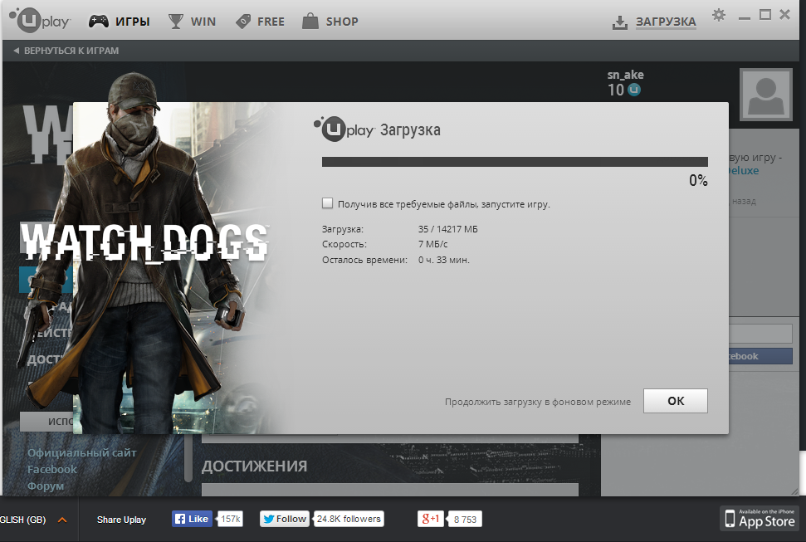Click the price tag icon beside FREE
This screenshot has width=806, height=542.
(x=243, y=22)
